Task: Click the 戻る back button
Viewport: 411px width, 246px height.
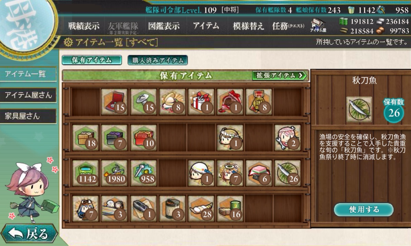Action: [x=29, y=233]
